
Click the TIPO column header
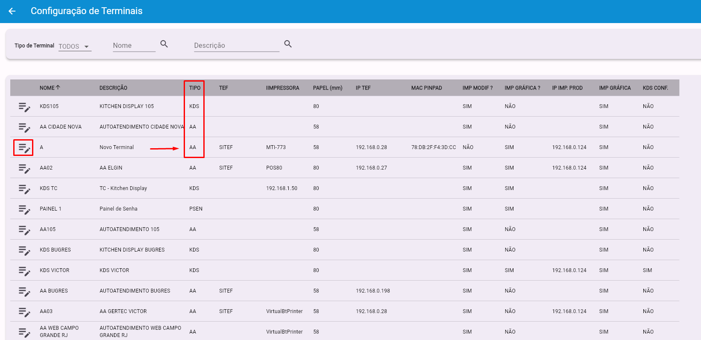click(x=195, y=88)
